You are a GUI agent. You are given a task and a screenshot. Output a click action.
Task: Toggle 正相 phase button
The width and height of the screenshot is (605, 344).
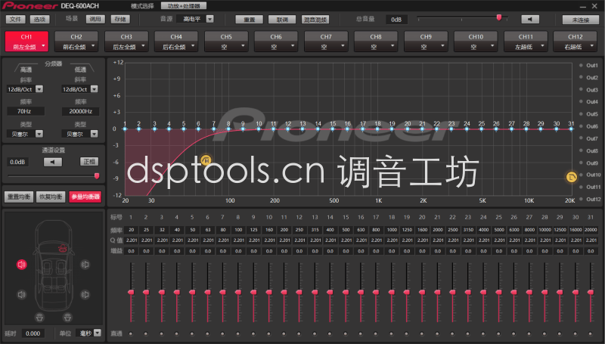(x=89, y=162)
